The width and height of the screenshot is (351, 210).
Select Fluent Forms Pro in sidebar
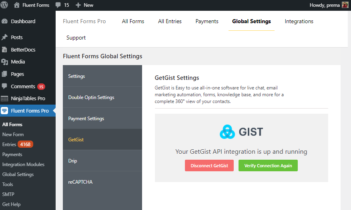click(x=28, y=111)
